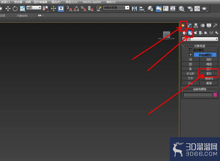Open the shape subcategory dropdown
Viewport: 220px width, 161px height.
pyautogui.click(x=200, y=39)
